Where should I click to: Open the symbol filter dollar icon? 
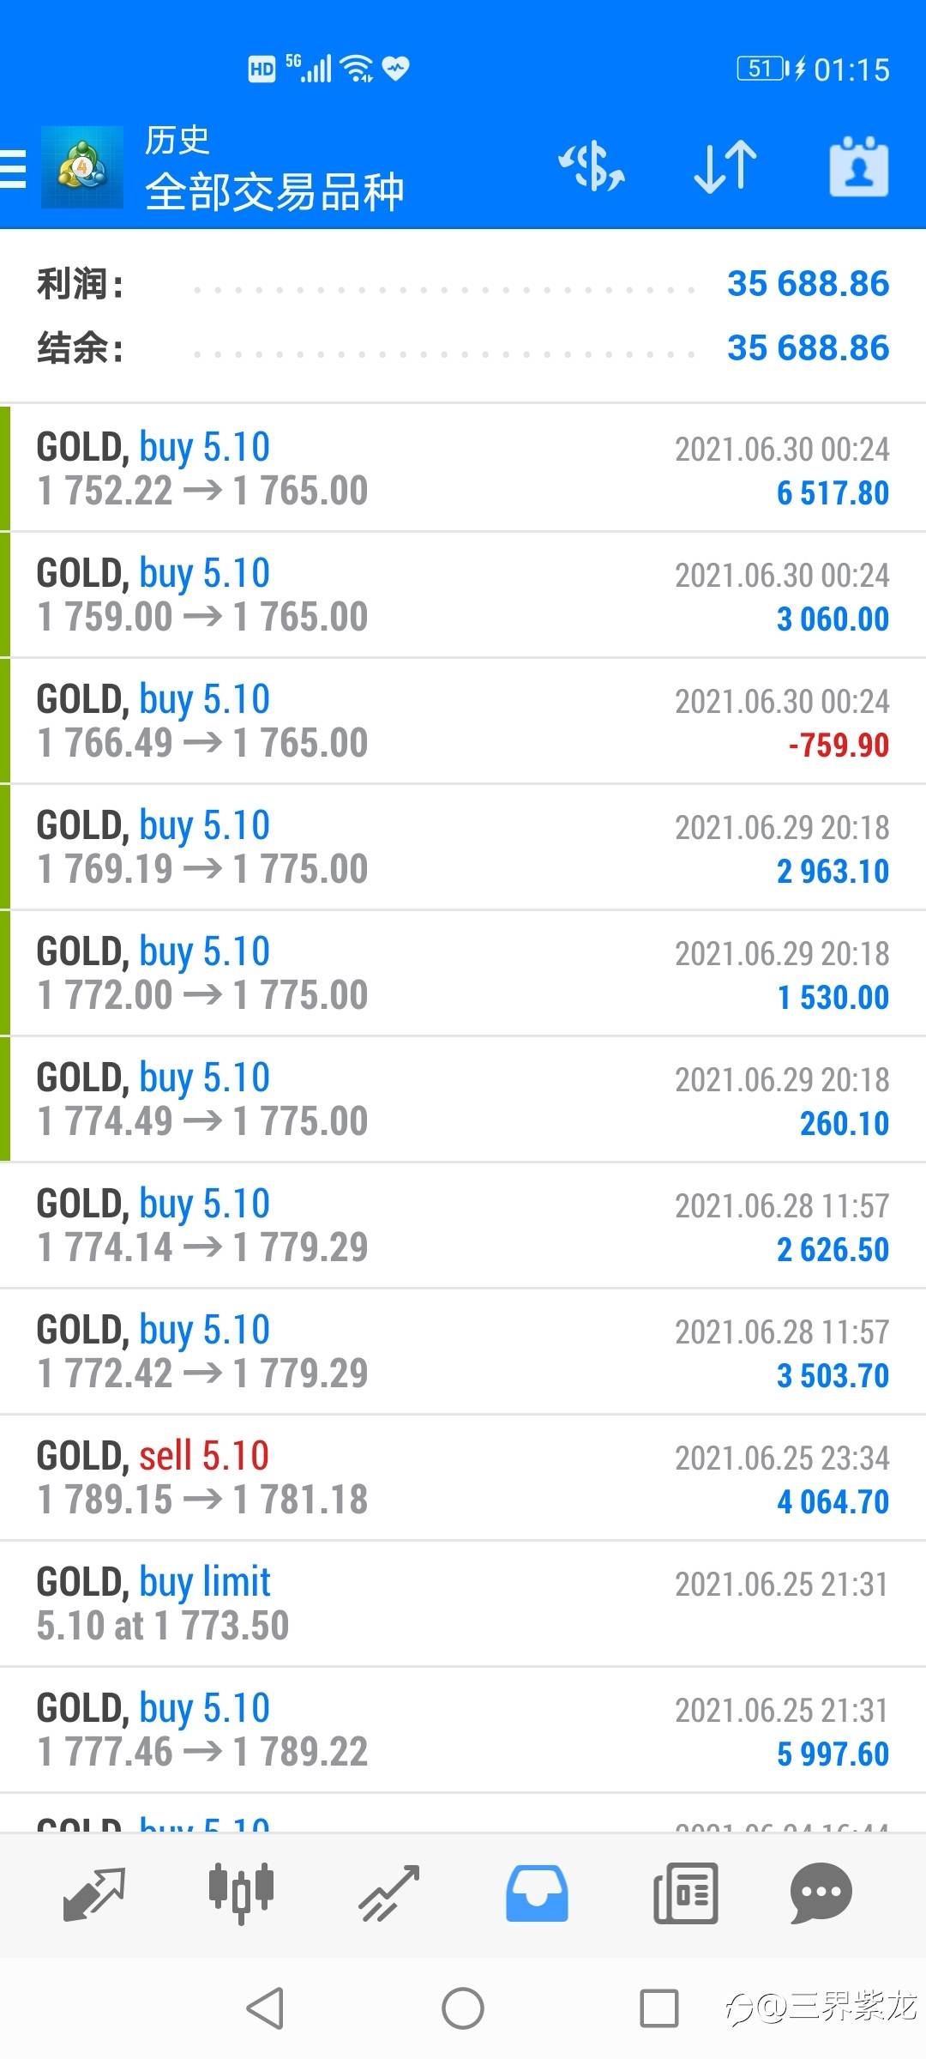coord(592,166)
